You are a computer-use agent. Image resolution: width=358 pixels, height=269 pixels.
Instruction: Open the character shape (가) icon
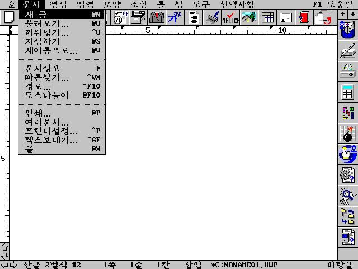175,17
